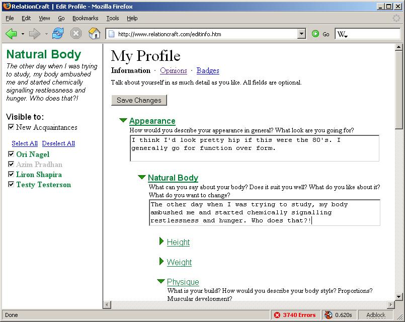The image size is (405, 322).
Task: Click the 3740 Errors status indicator
Action: (x=295, y=315)
